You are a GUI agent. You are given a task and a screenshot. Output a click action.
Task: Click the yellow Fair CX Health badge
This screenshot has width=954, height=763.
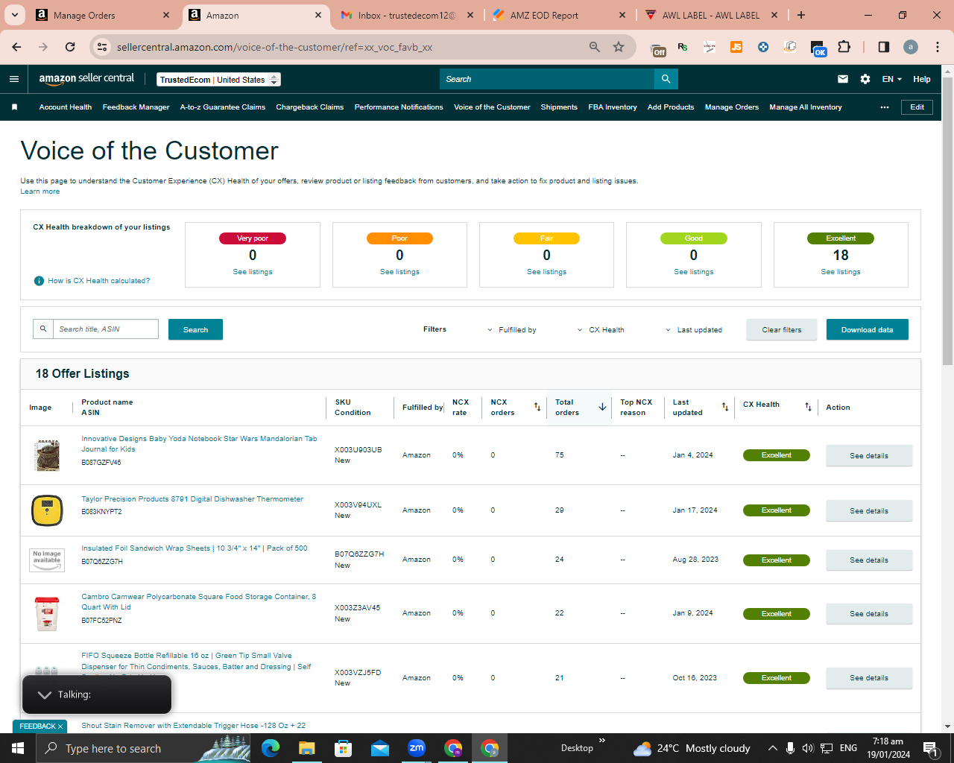pos(546,238)
